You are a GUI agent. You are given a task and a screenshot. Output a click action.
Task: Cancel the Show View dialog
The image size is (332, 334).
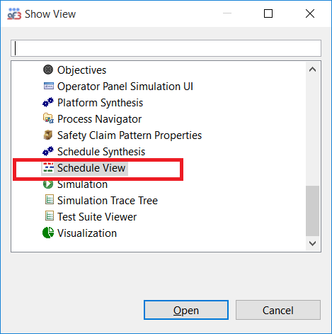[278, 310]
